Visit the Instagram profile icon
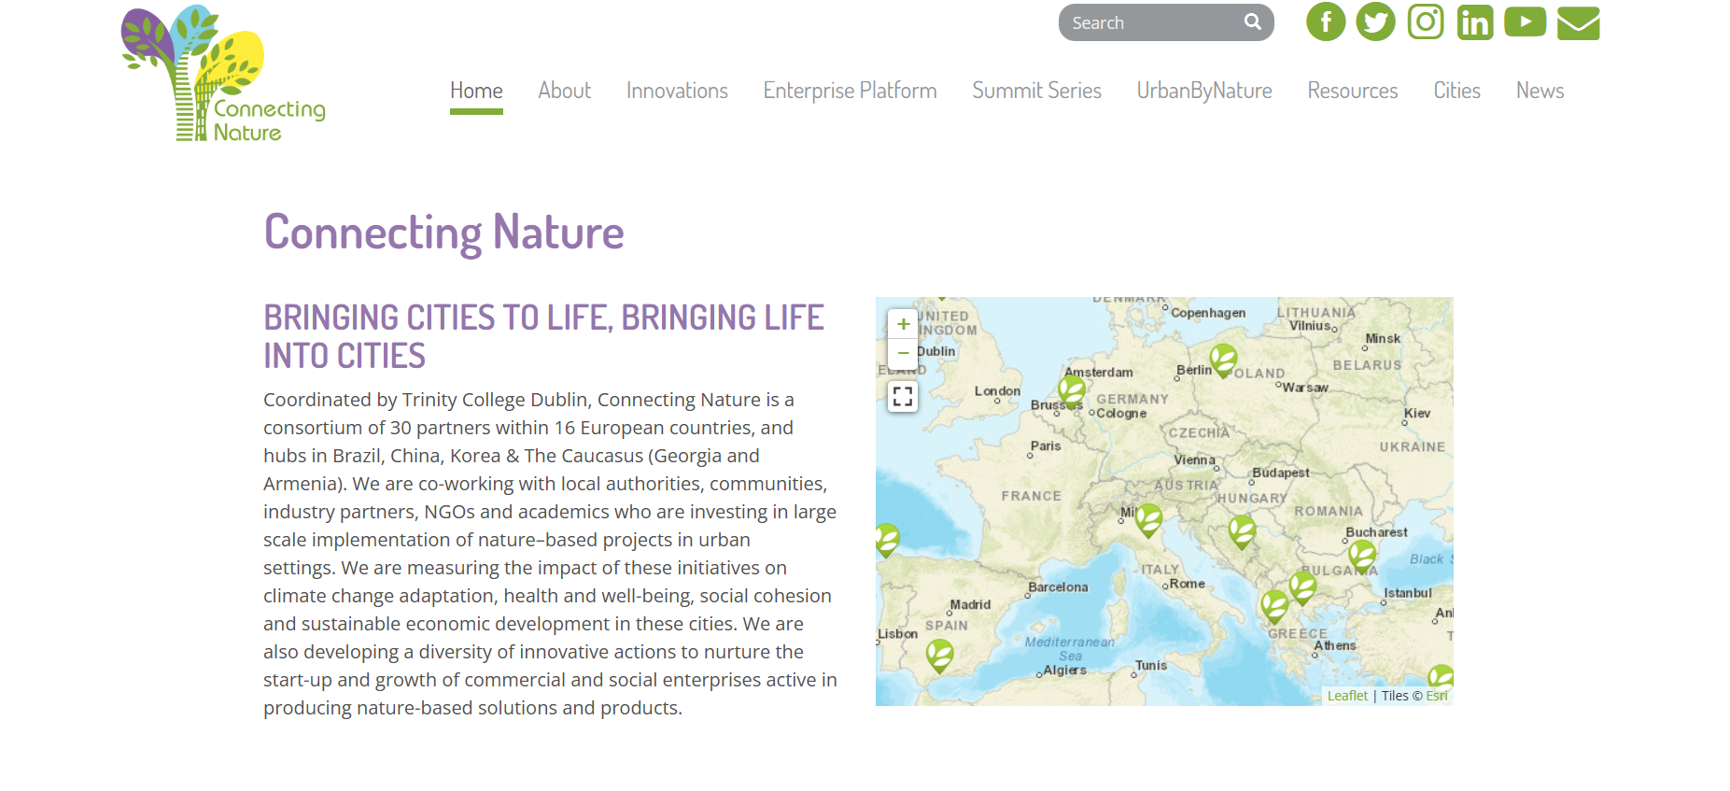 pyautogui.click(x=1425, y=22)
